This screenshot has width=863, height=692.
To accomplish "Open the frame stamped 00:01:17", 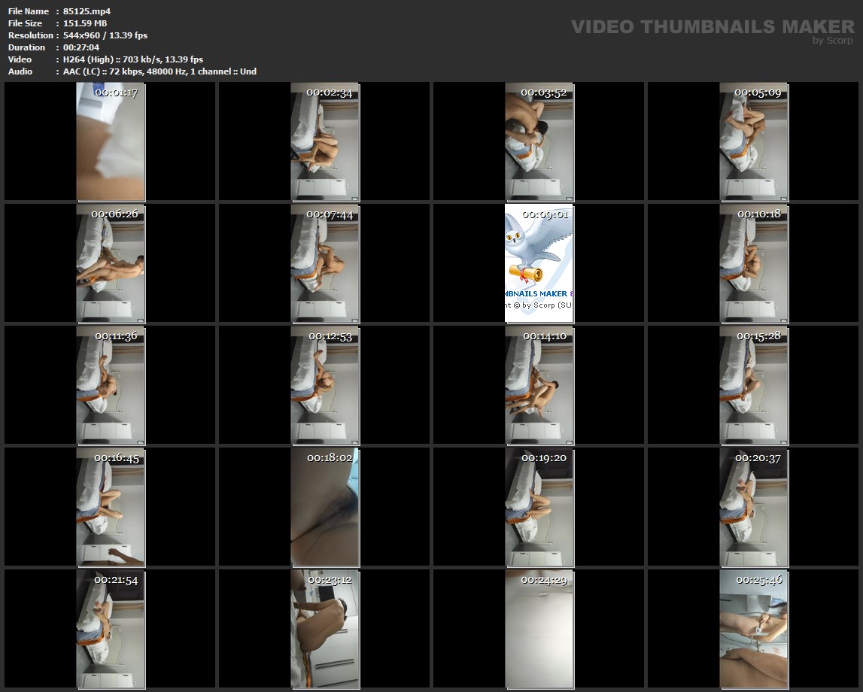I will click(x=111, y=141).
